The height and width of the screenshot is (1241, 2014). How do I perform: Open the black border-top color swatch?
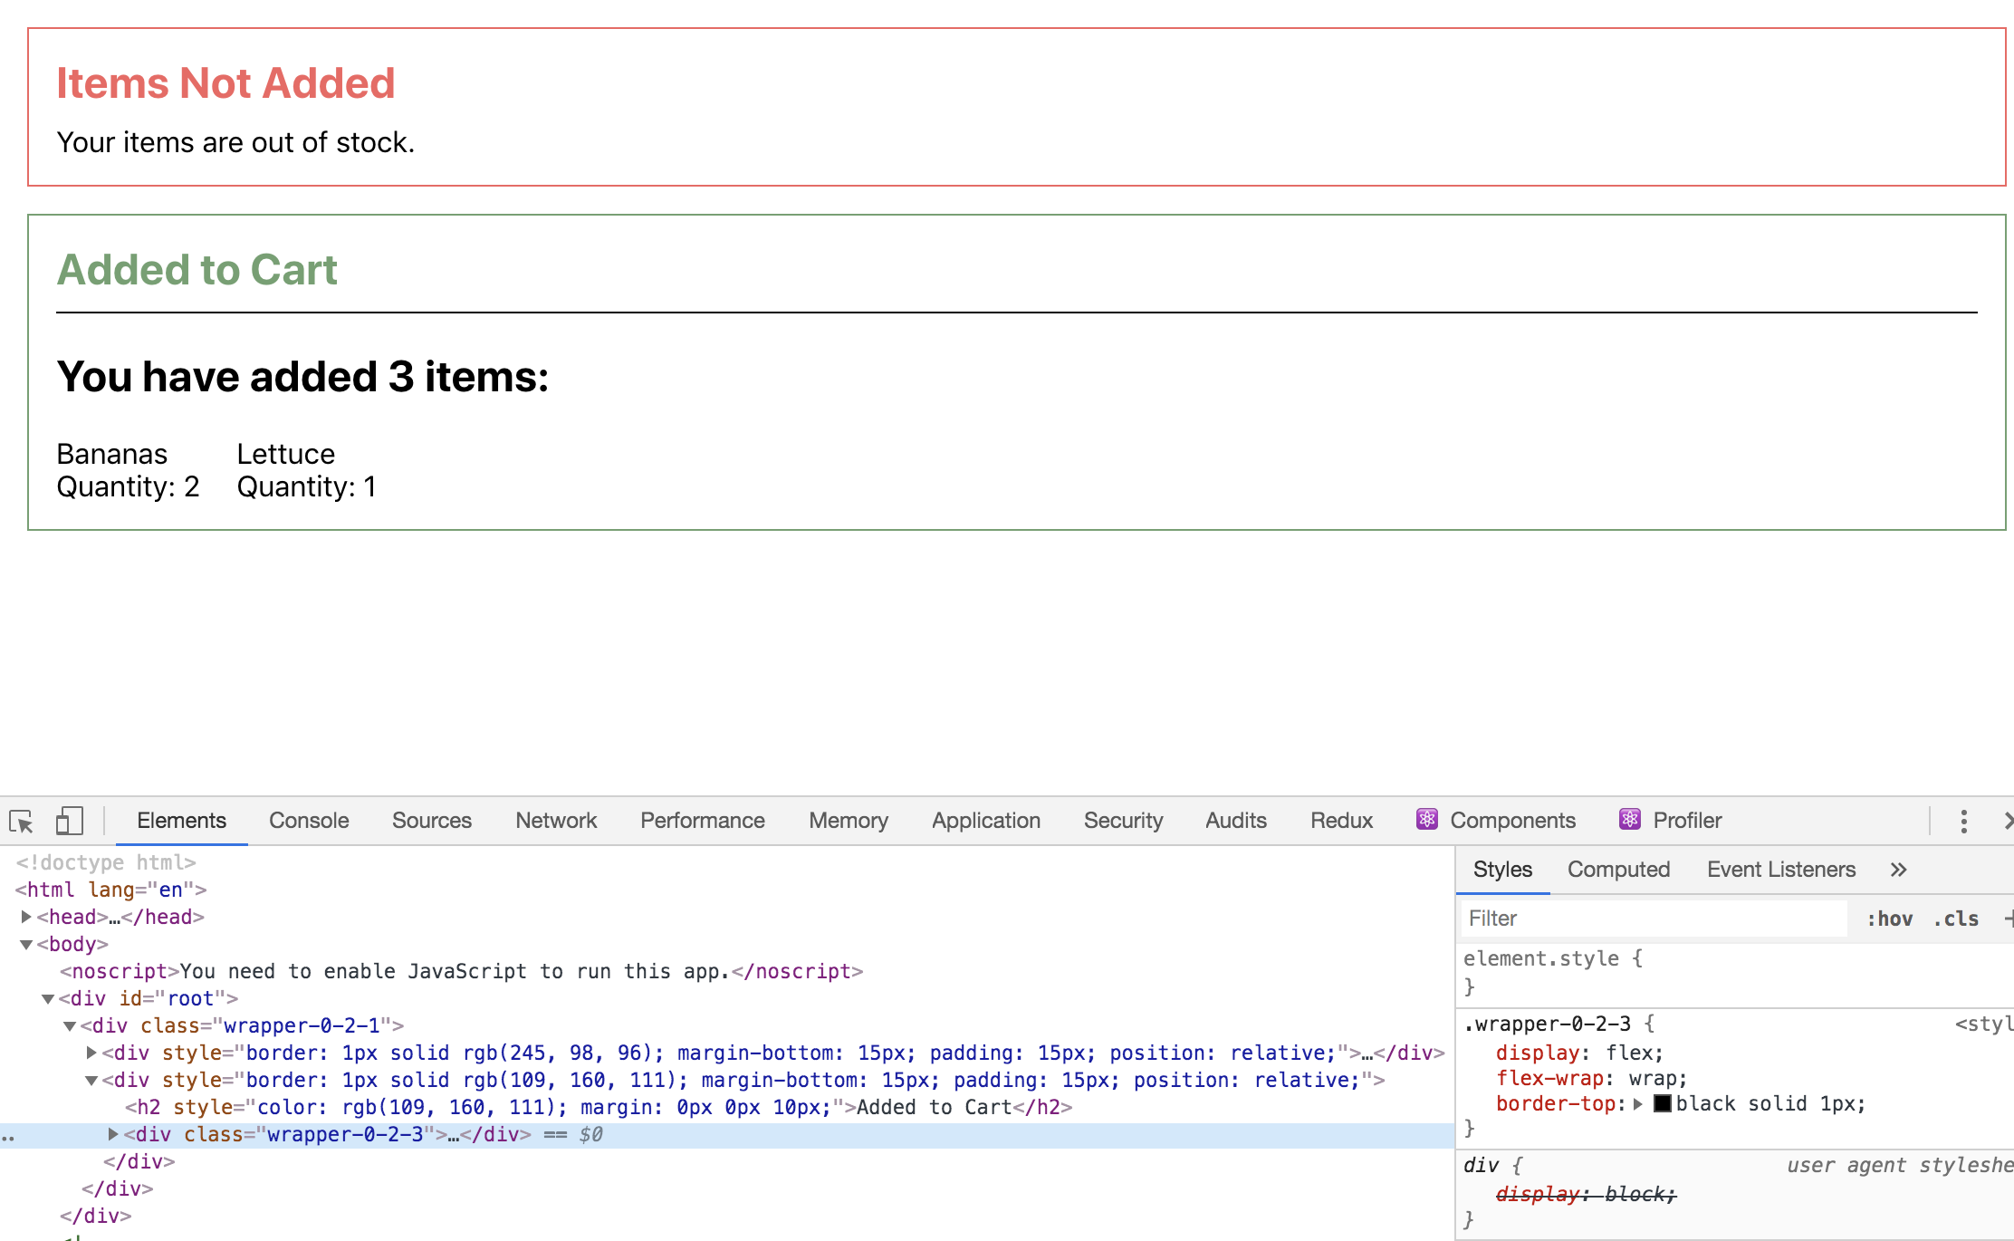click(1663, 1103)
